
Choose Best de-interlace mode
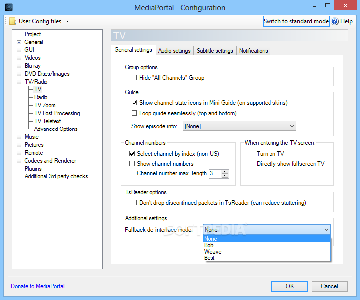[267, 258]
